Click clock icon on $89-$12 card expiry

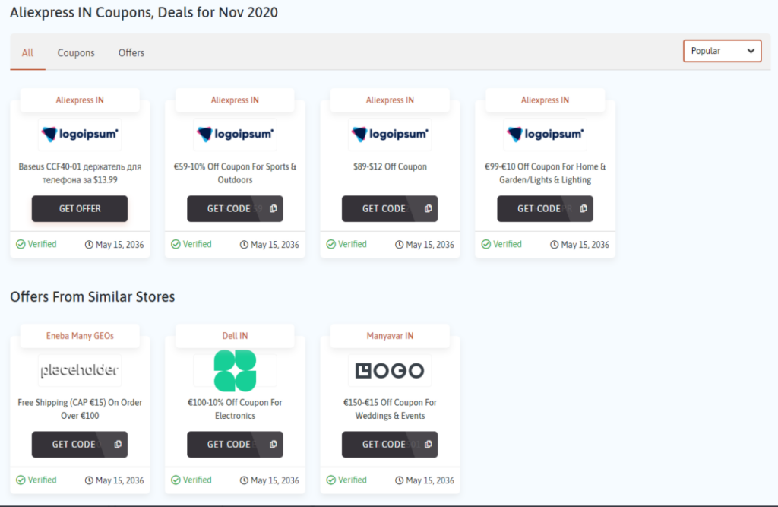click(400, 244)
